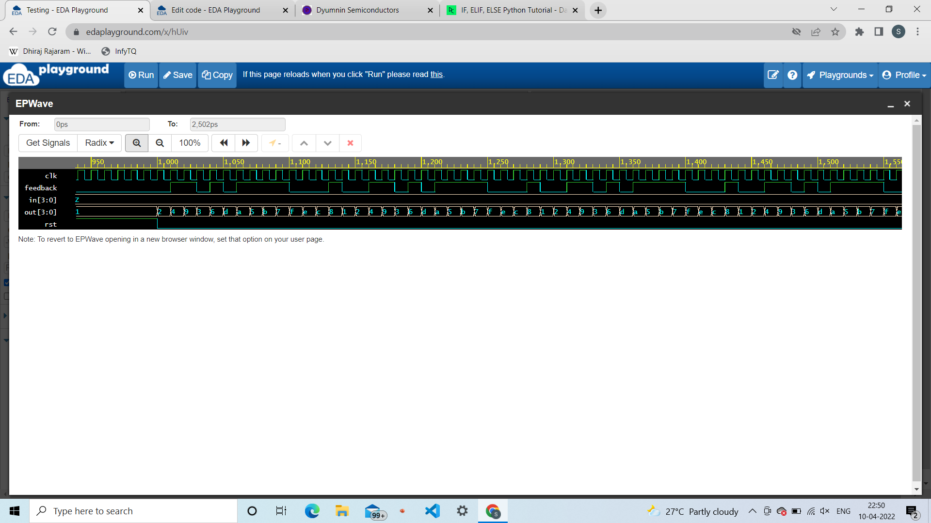Screen dimensions: 931x523
Task: Select the Zoom Out tool in EPWave
Action: point(160,143)
